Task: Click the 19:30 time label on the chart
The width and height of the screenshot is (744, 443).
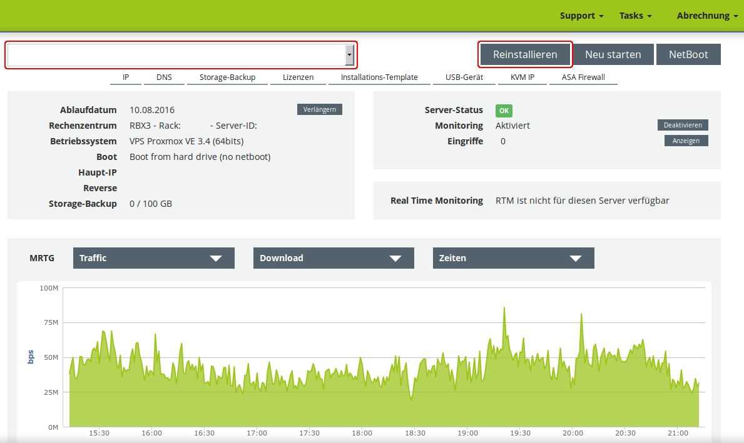Action: click(x=521, y=433)
